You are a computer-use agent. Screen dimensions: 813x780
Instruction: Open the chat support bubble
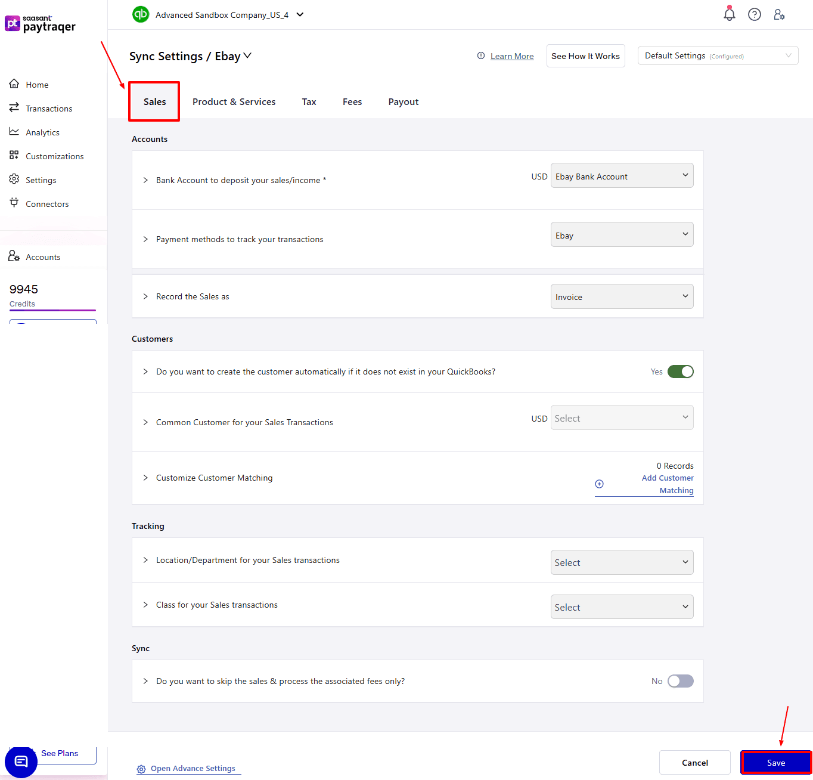pos(21,762)
